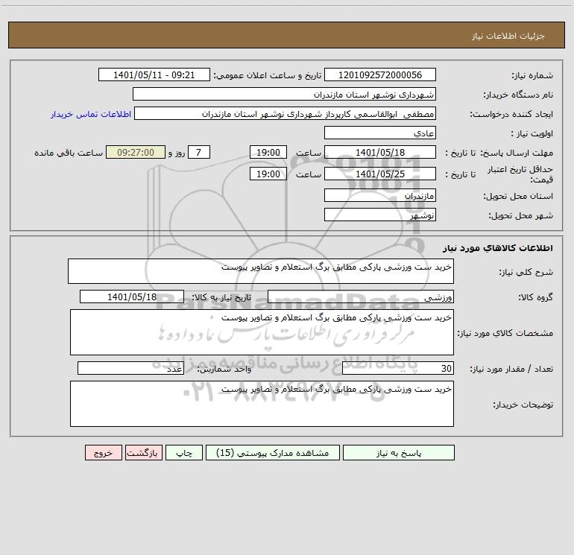This screenshot has width=574, height=555.
Task: Click the quantity field 30
Action: 398,369
